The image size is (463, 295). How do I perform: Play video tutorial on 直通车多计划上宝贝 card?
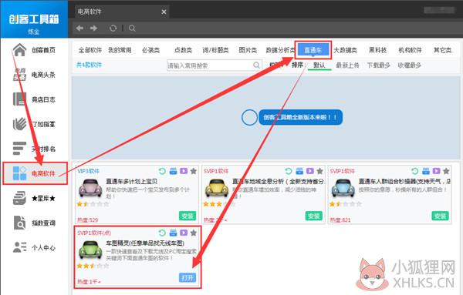point(184,171)
